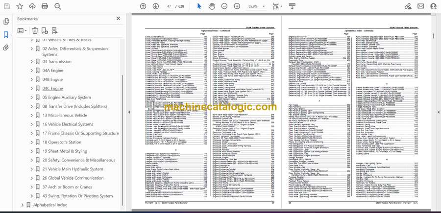
Task: Open bookmark 04A Engine
Action: [53, 71]
